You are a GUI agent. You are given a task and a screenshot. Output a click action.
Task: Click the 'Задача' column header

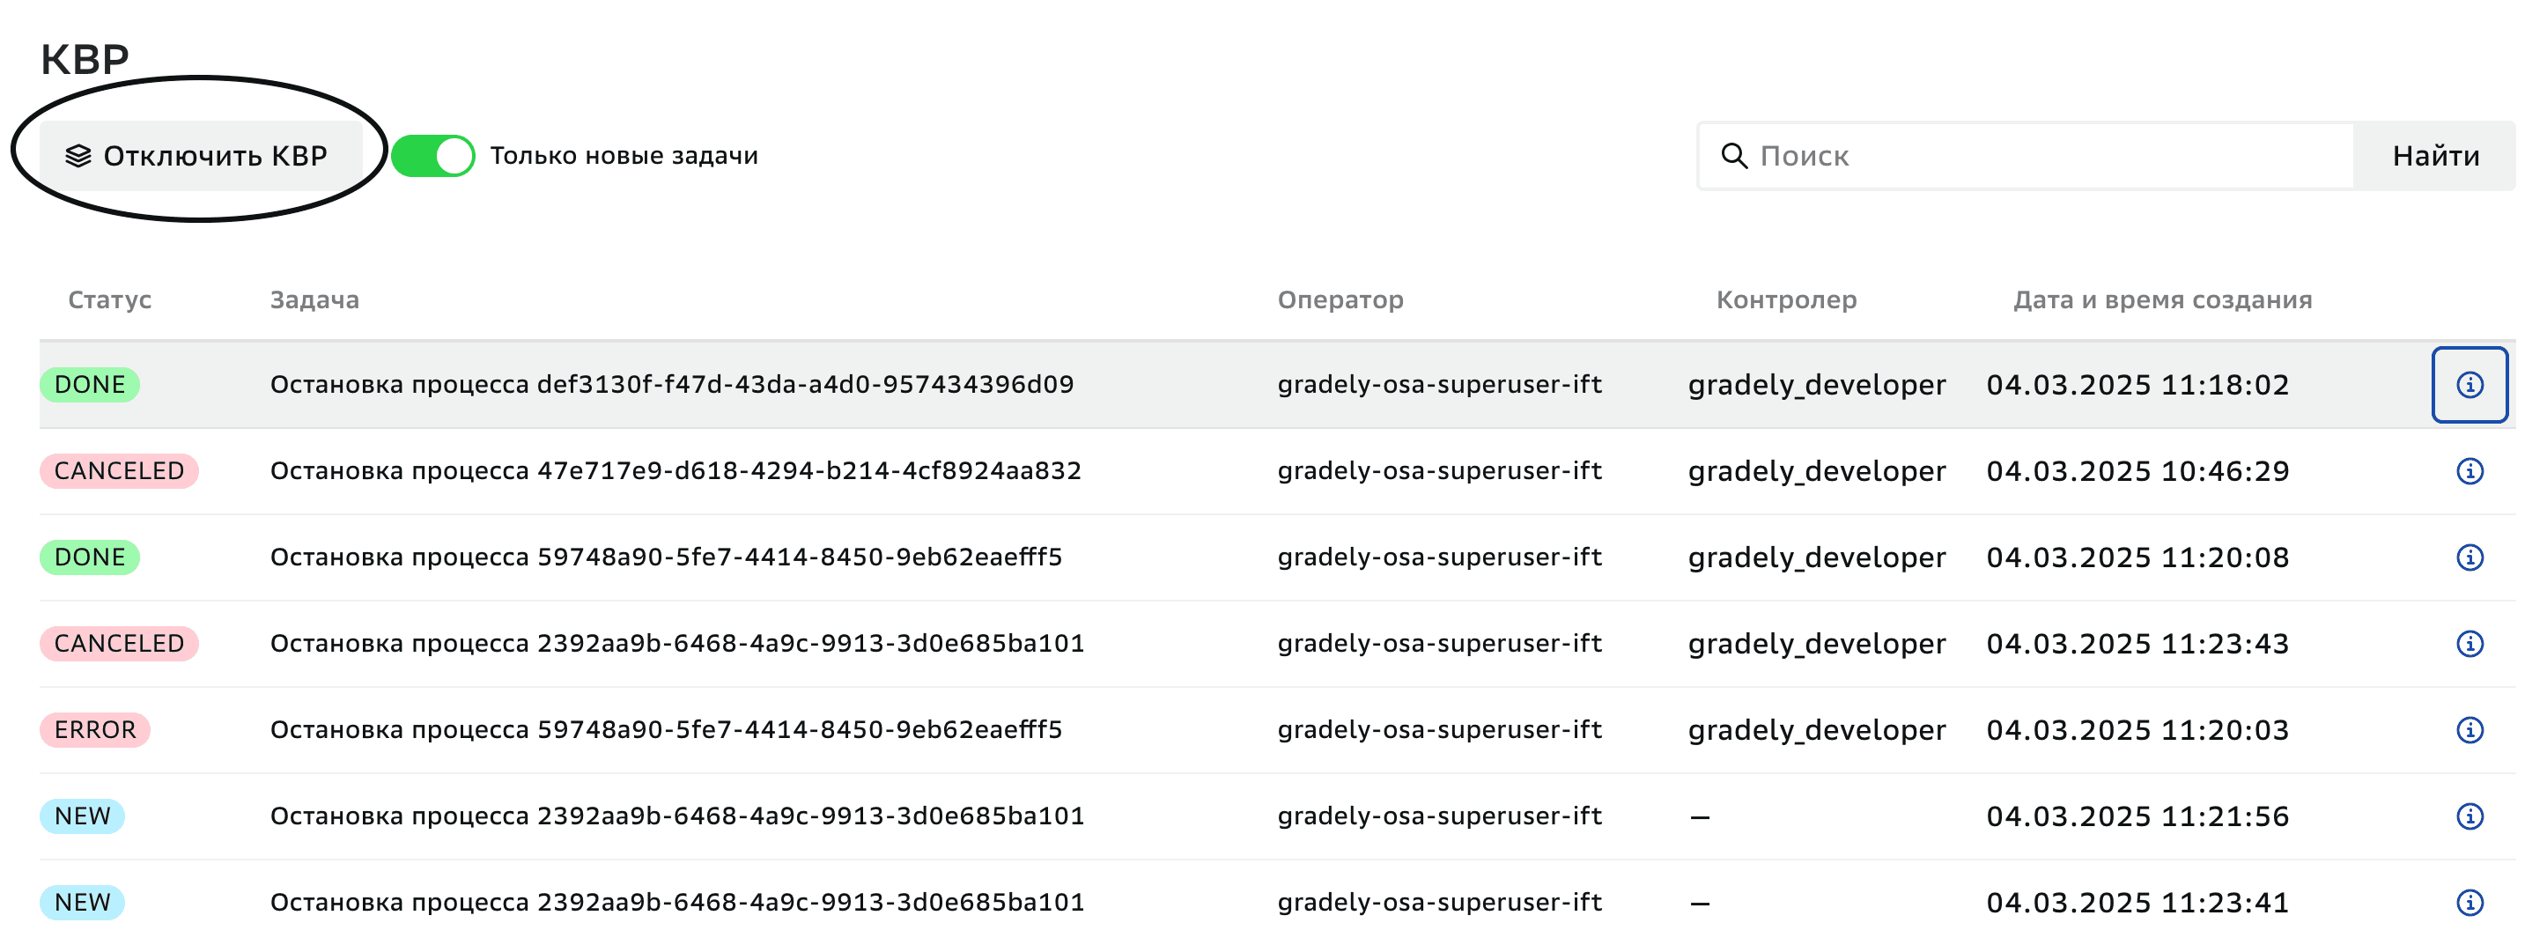pos(314,299)
